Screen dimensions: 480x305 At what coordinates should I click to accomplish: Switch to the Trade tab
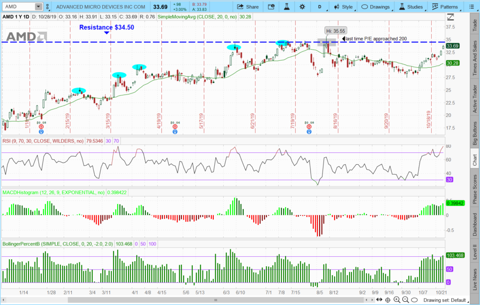coord(474,22)
